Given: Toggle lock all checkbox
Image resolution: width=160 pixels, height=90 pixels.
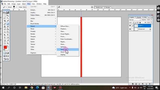Looking at the screenshot, I should (x=140, y=22).
